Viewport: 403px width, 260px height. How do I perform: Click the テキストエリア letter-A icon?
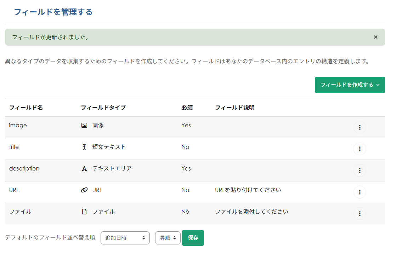pos(84,168)
